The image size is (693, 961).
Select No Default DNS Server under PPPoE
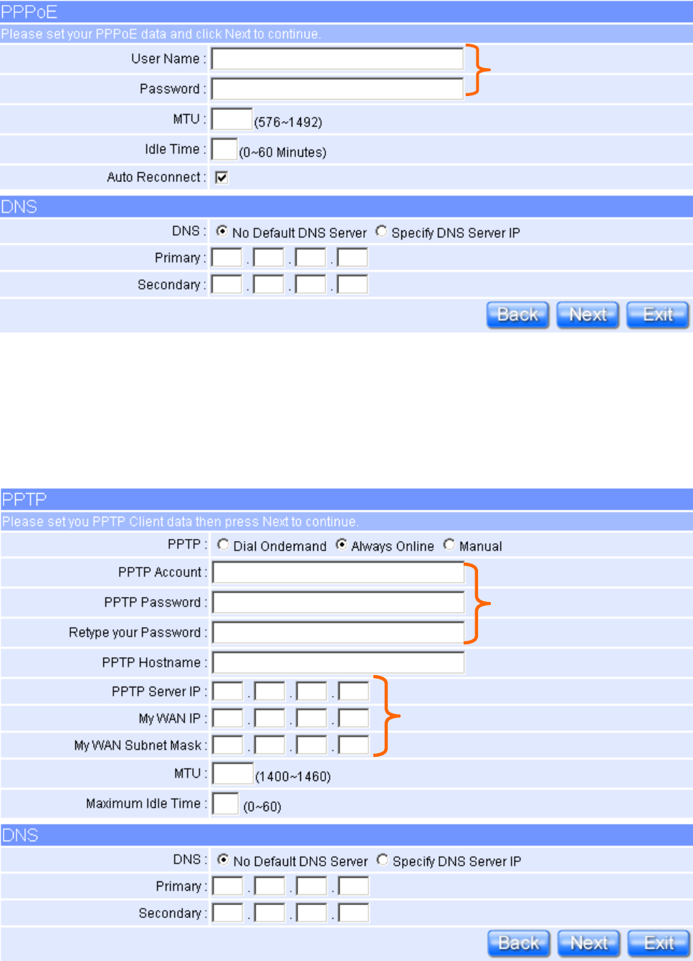click(222, 231)
